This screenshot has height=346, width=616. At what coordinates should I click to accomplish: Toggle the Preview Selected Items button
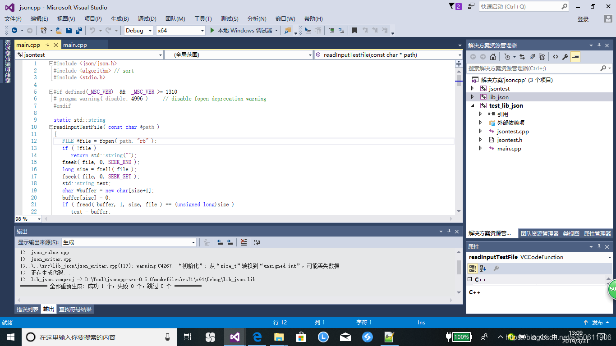coord(575,57)
